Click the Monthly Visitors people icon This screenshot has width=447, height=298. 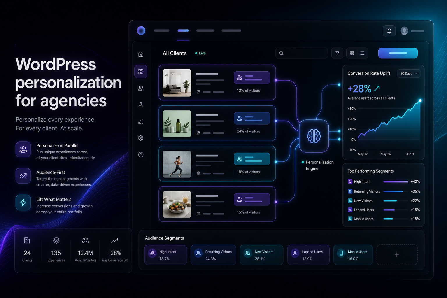pos(85,240)
